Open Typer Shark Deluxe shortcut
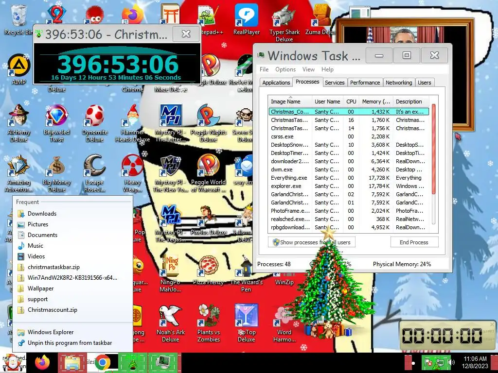The width and height of the screenshot is (498, 373). pyautogui.click(x=284, y=23)
